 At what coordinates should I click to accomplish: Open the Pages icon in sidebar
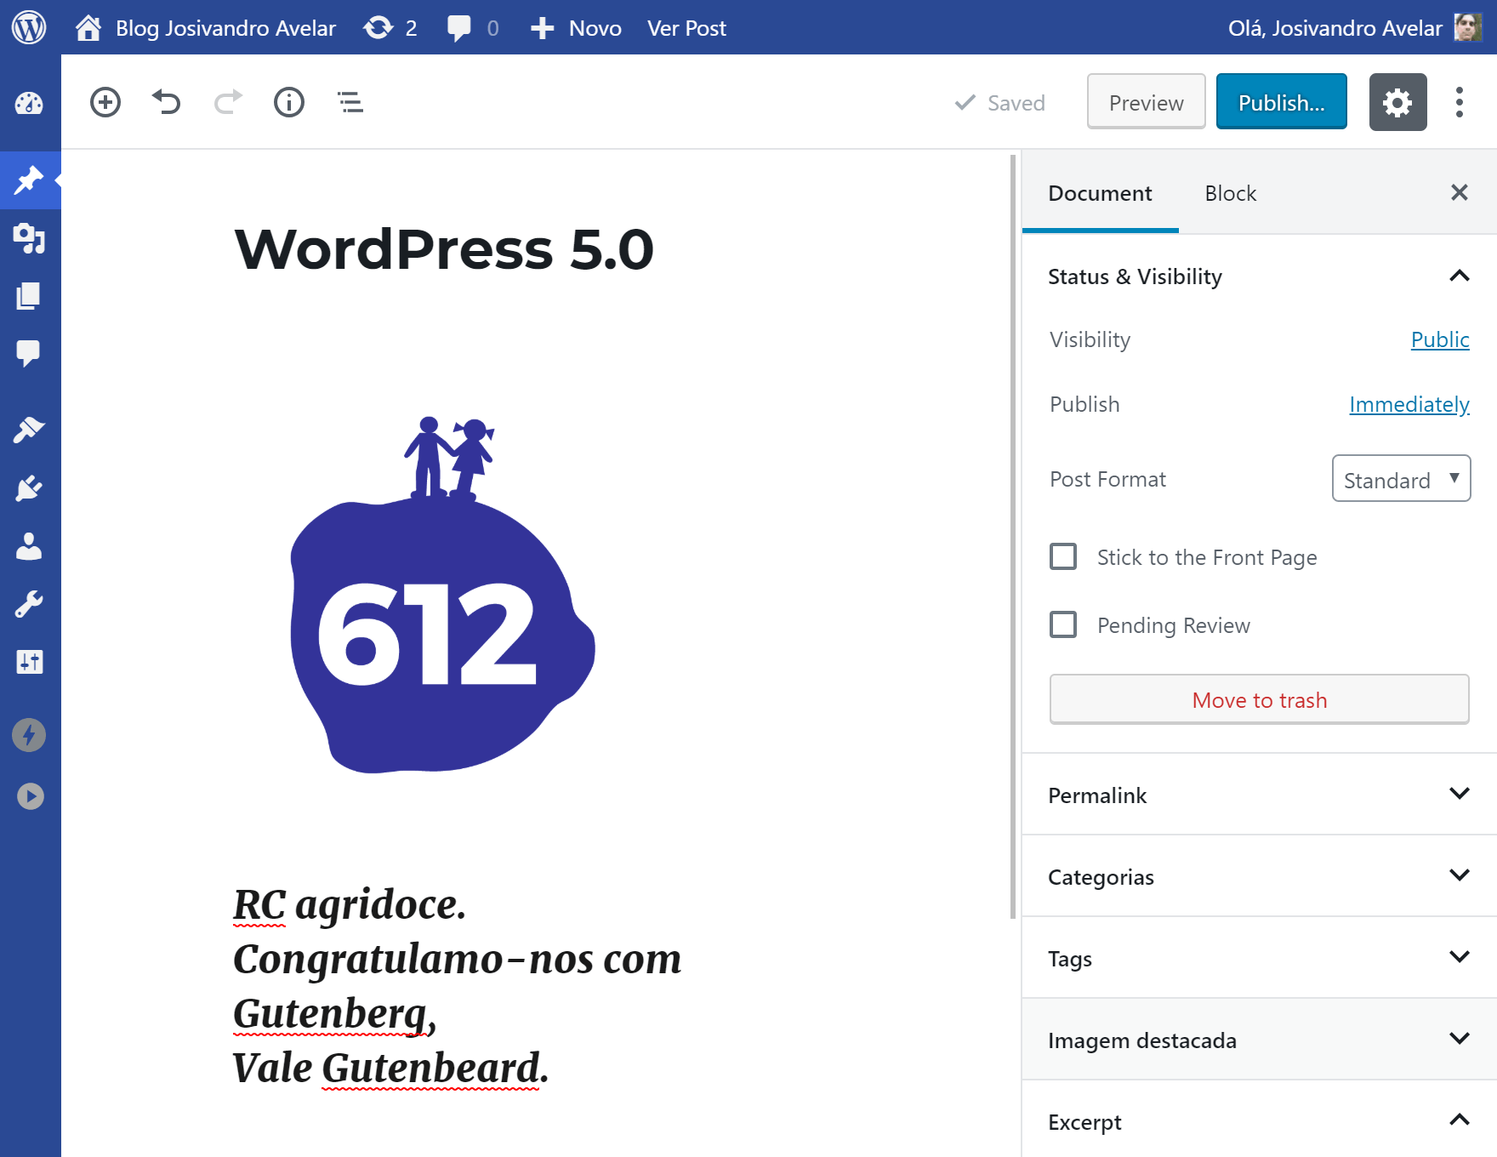[29, 296]
